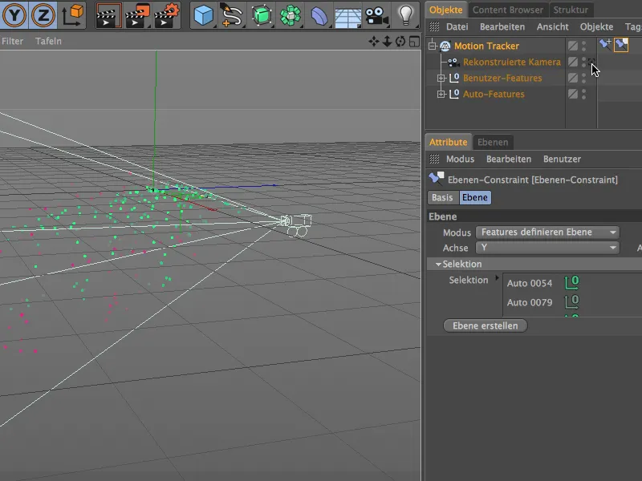The image size is (642, 481).
Task: Switch to the Ebenen tab
Action: coord(493,142)
